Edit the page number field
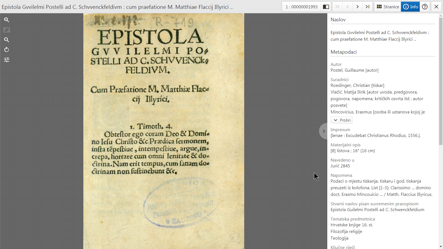 click(x=301, y=6)
